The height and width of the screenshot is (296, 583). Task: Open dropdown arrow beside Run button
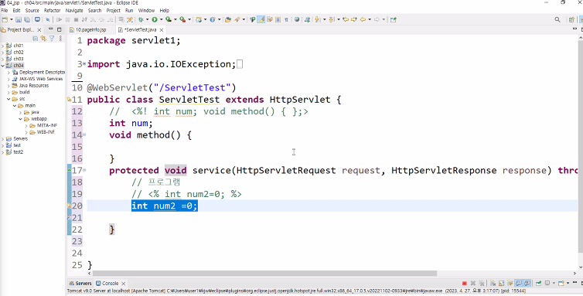coord(161,20)
